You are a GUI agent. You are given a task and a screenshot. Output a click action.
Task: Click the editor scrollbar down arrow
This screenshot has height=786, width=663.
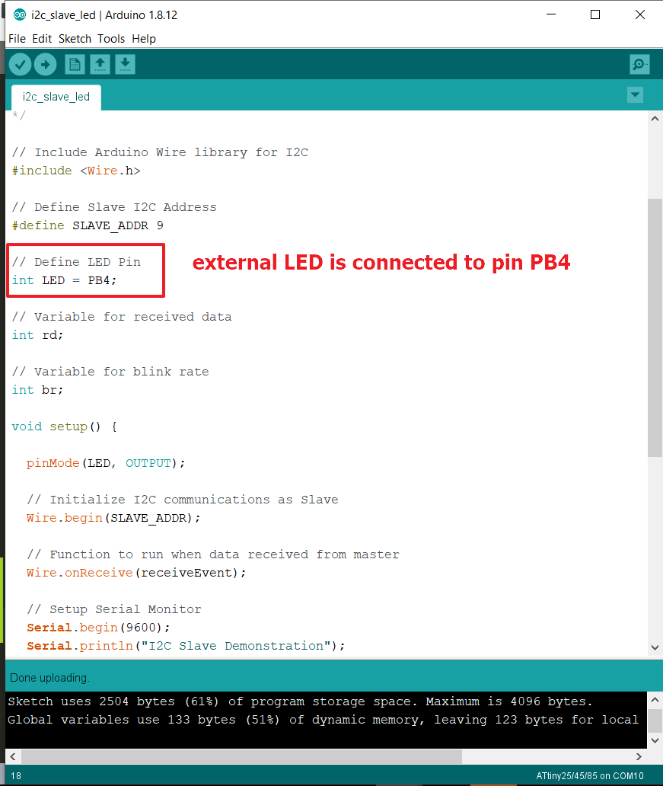click(655, 647)
